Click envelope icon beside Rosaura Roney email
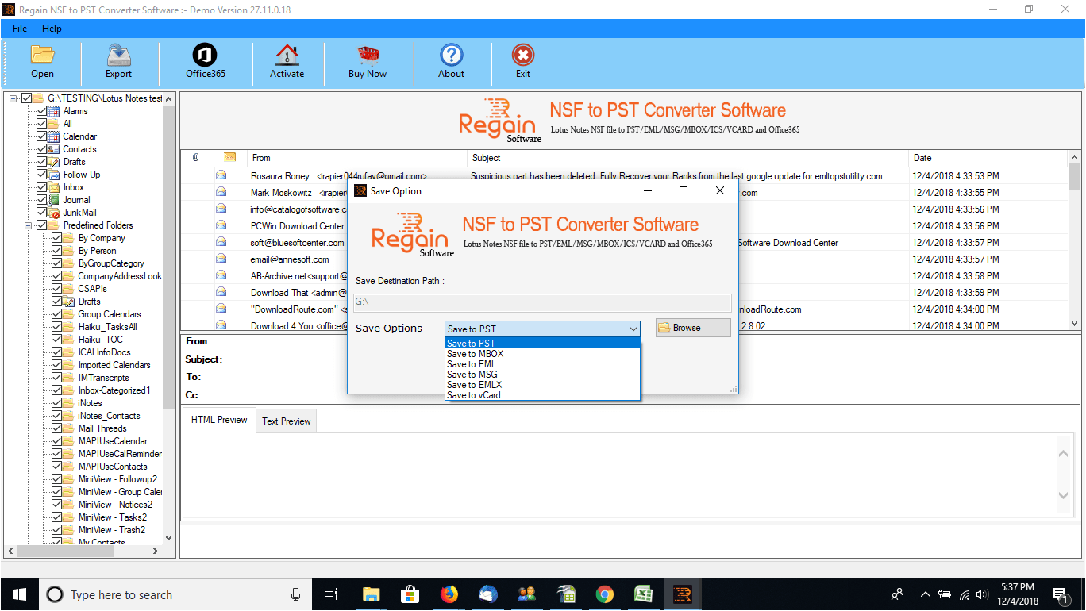The image size is (1086, 611). click(x=221, y=175)
